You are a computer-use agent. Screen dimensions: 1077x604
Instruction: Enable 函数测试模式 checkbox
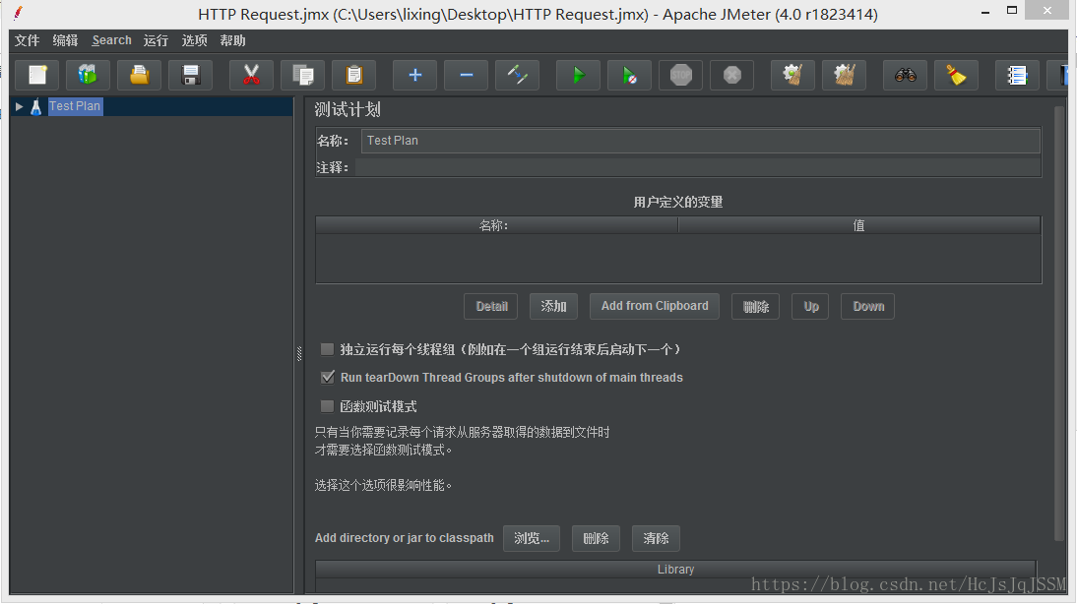pos(327,406)
